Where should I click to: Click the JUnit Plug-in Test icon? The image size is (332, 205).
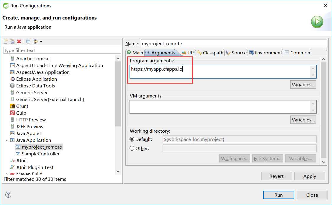[12, 167]
